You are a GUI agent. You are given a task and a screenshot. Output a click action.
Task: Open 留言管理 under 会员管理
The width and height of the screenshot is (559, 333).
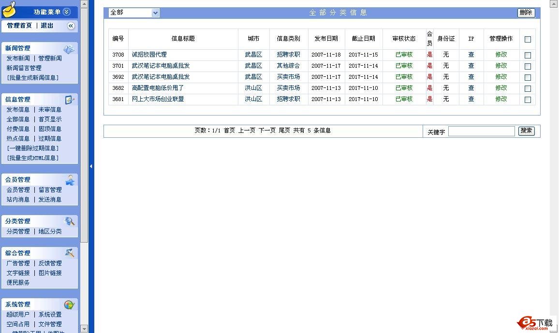(x=50, y=189)
